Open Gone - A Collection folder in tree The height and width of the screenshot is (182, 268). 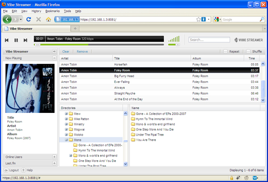(x=98, y=145)
